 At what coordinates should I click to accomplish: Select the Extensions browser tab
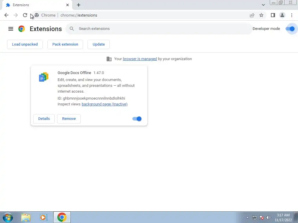pyautogui.click(x=37, y=5)
